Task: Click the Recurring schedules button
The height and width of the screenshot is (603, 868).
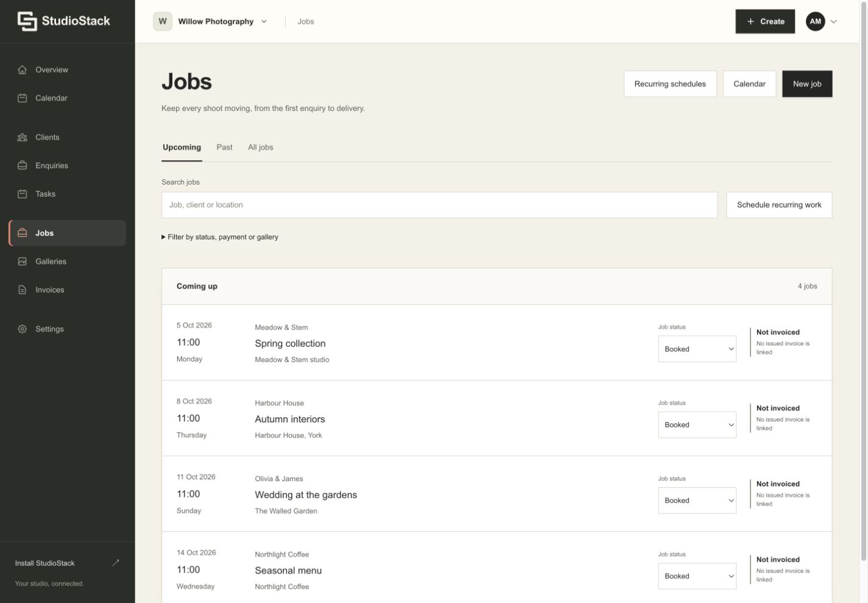Action: click(x=670, y=84)
